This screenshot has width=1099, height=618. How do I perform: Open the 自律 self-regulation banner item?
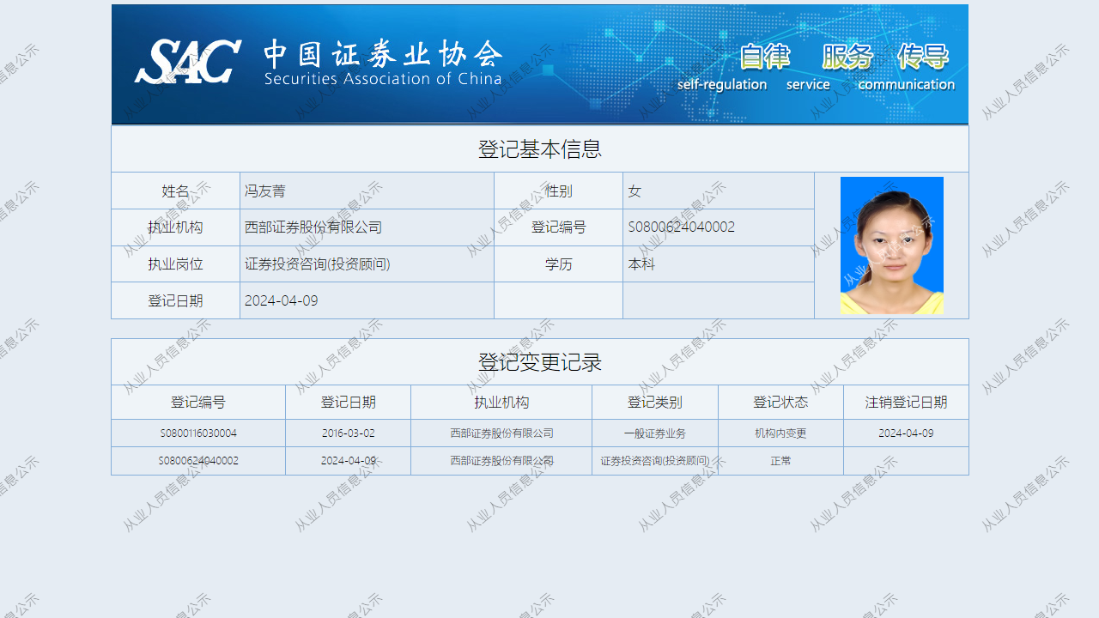[764, 57]
